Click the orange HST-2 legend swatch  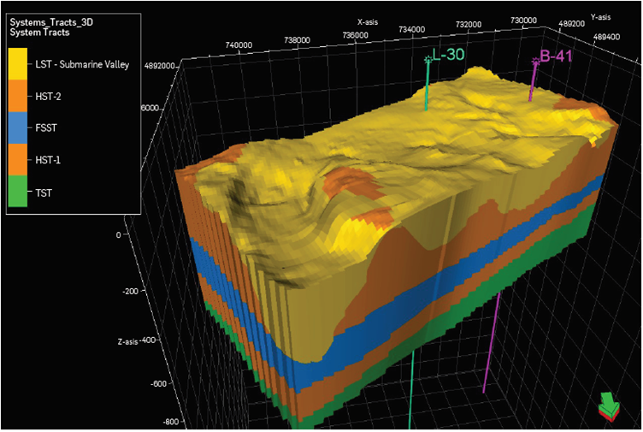(x=20, y=97)
